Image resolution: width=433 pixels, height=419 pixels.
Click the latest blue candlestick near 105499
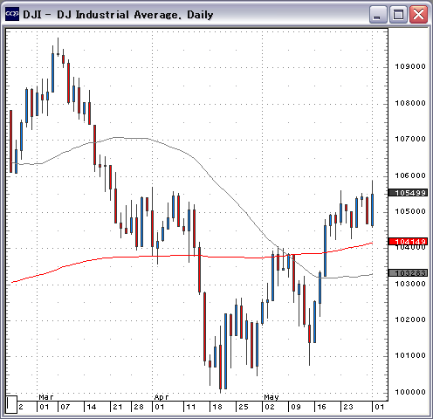click(x=373, y=209)
